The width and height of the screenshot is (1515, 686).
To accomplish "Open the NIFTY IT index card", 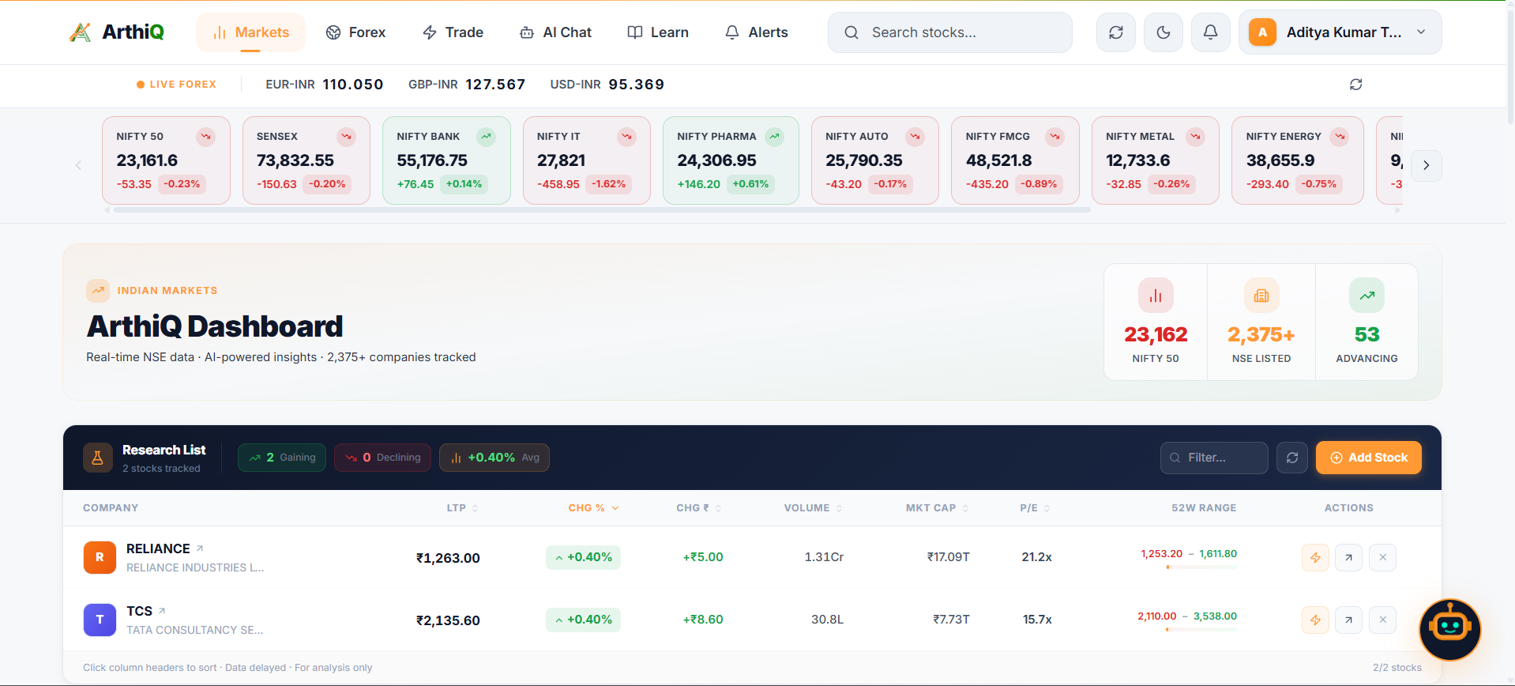I will coord(587,160).
